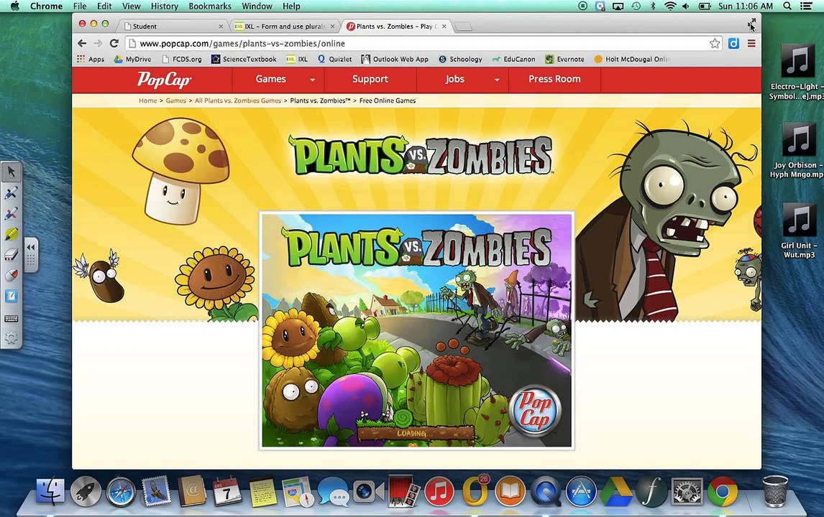The image size is (824, 517).
Task: Open the Bookmarks menu in menu bar
Action: click(x=210, y=6)
